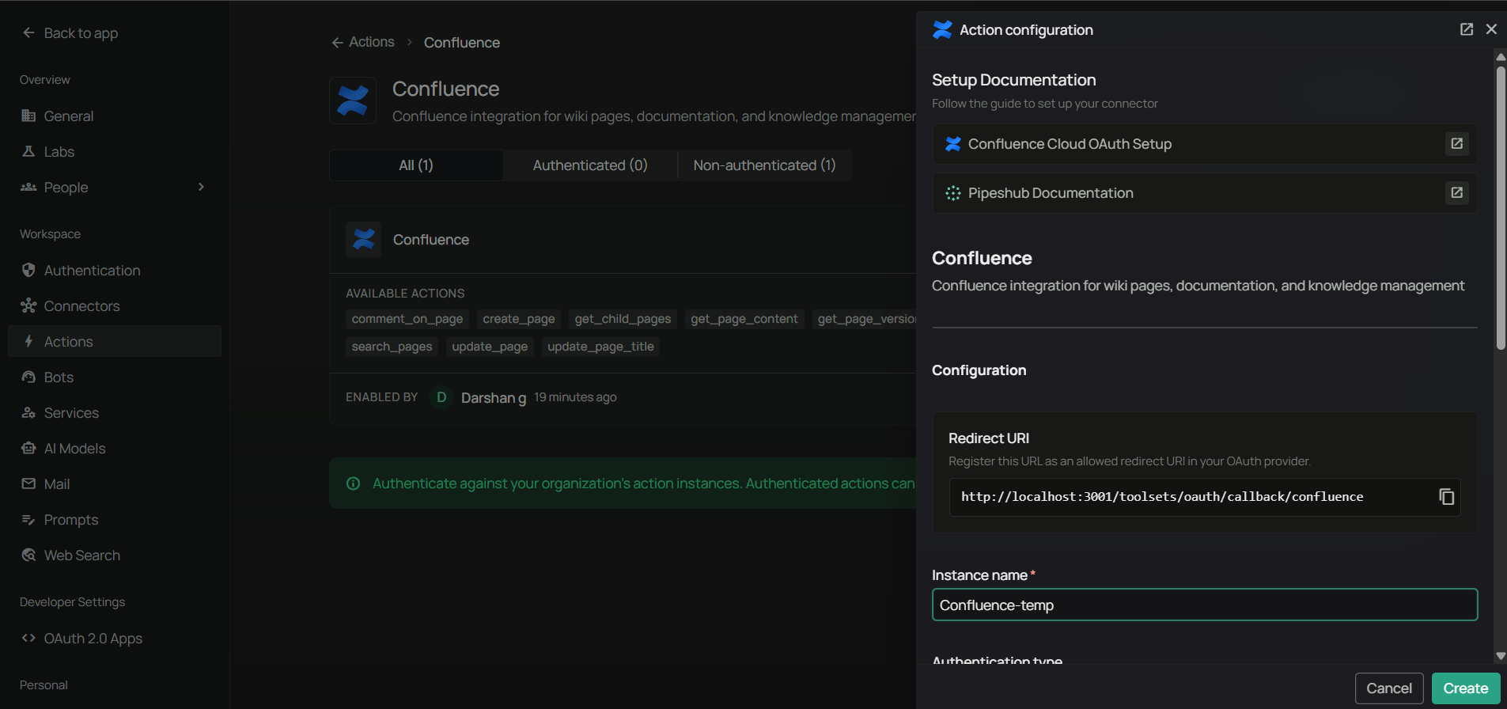Screen dimensions: 1507x709
Task: Open Confluence Cloud OAuth Setup guide
Action: click(x=1204, y=144)
